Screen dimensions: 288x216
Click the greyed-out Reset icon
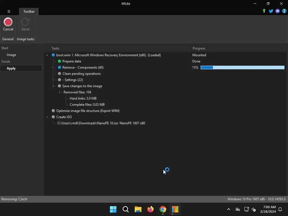(x=25, y=22)
